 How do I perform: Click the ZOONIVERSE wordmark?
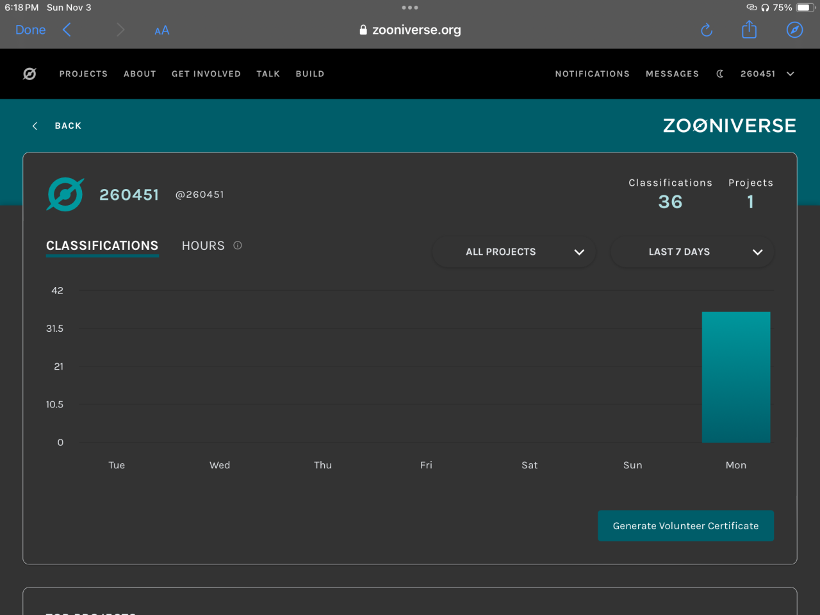pos(730,126)
